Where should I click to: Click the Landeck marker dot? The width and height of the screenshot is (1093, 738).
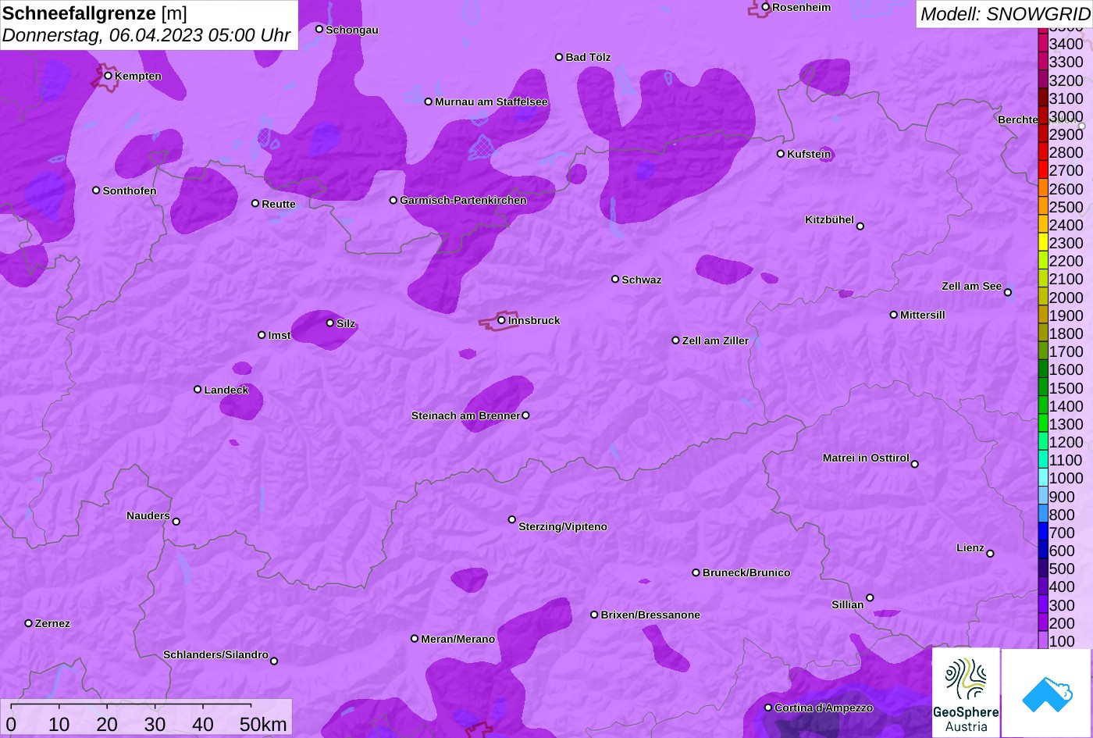[198, 390]
